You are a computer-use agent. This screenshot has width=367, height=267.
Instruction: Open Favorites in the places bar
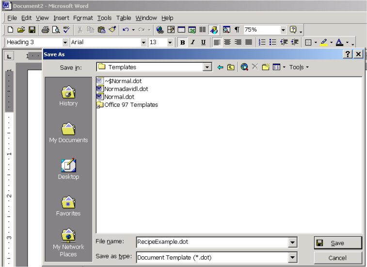point(68,205)
